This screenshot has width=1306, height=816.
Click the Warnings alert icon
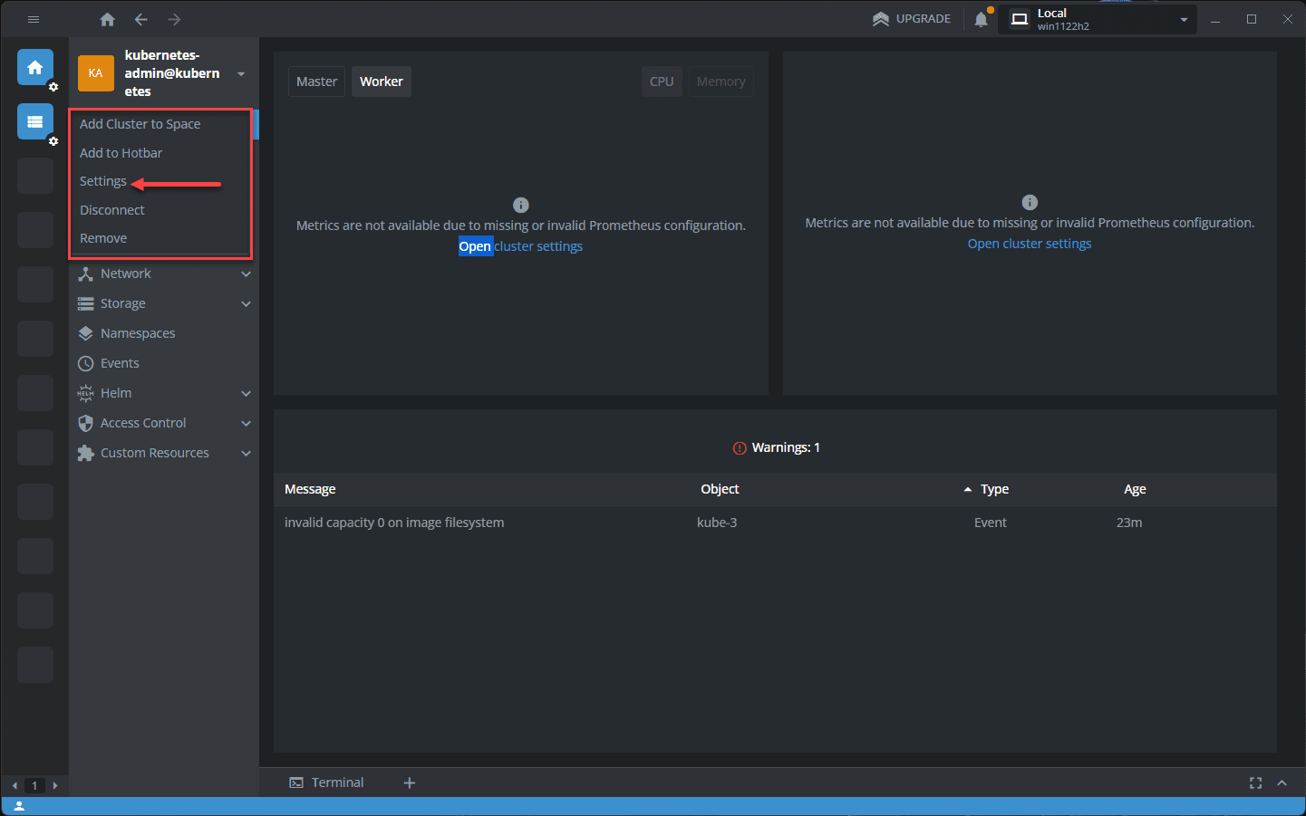(740, 448)
